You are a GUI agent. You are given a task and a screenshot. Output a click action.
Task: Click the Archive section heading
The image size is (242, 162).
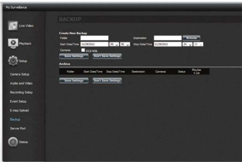pos(64,64)
